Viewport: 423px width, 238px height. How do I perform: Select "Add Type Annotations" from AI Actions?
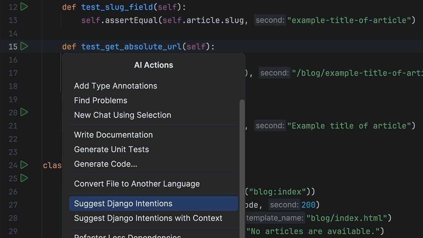coord(115,86)
